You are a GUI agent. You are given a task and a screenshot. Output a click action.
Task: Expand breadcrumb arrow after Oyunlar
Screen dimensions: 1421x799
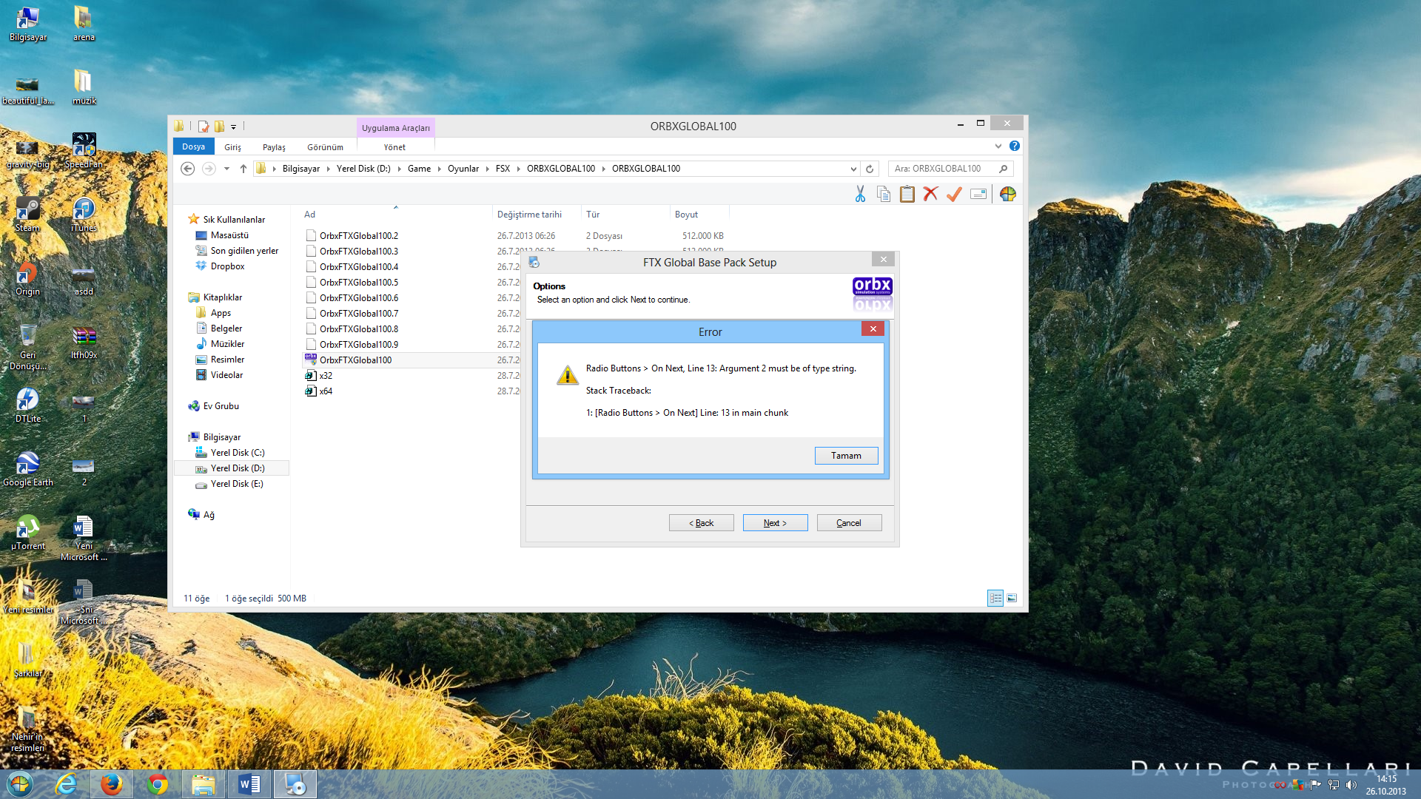[487, 169]
